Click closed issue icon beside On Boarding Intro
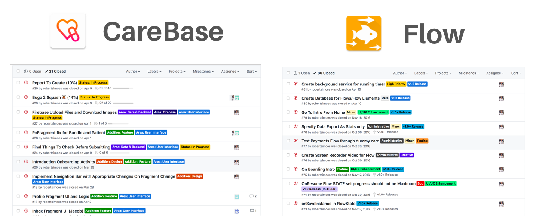The image size is (536, 223). point(295,169)
